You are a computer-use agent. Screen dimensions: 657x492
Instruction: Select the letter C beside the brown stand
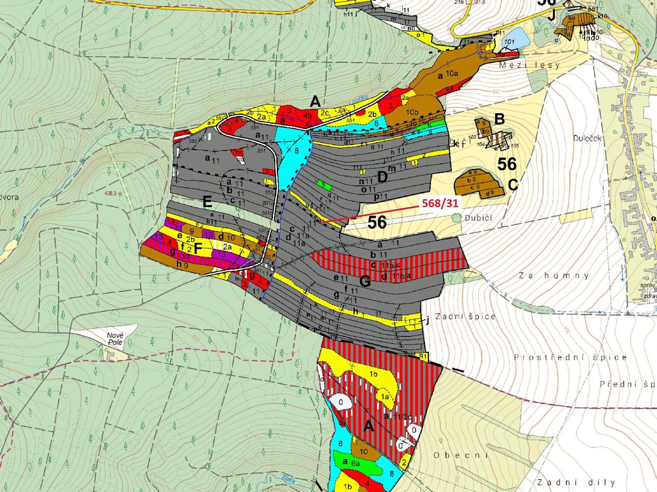tap(513, 185)
